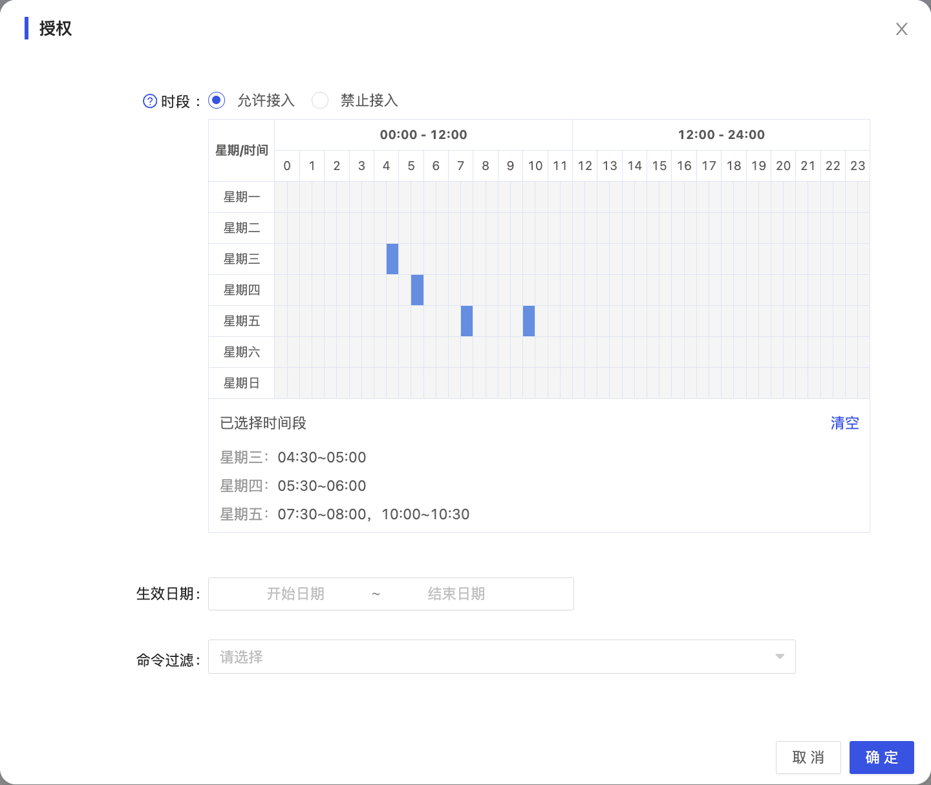Click the 结束日期 field
931x785 pixels.
tap(456, 594)
